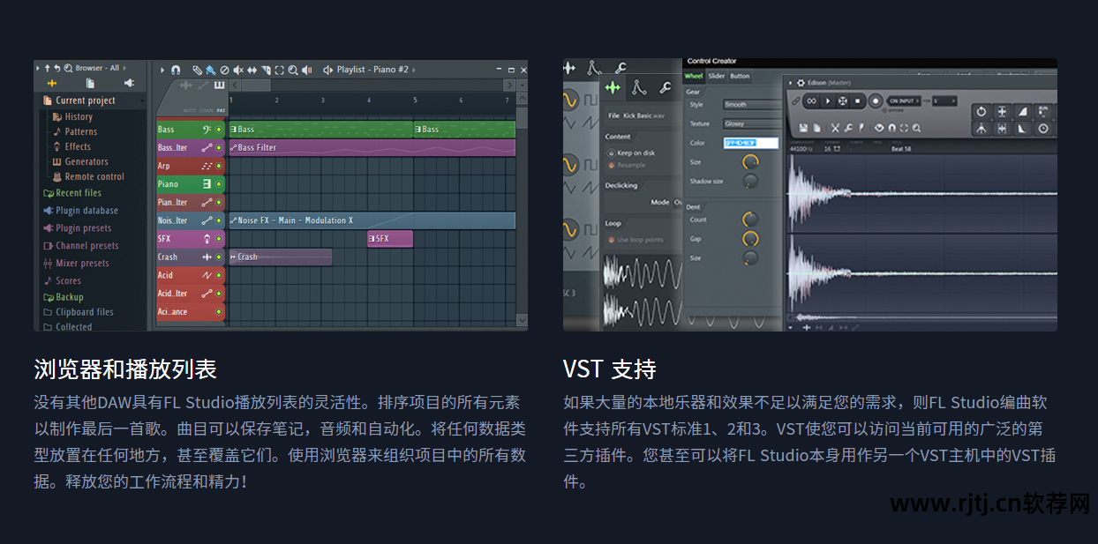Open the wrench tab in Kick Basic sampler
Image resolution: width=1098 pixels, height=544 pixels.
click(x=666, y=87)
